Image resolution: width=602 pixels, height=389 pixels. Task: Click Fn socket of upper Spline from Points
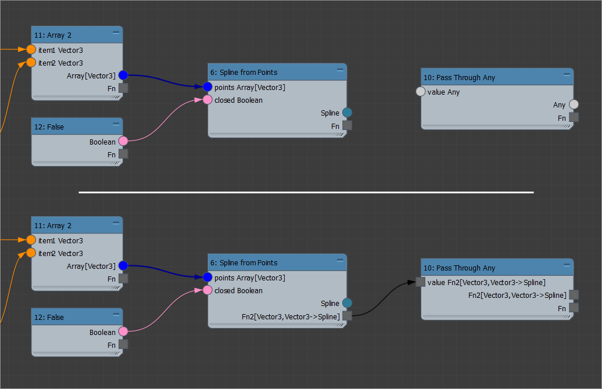(x=347, y=125)
